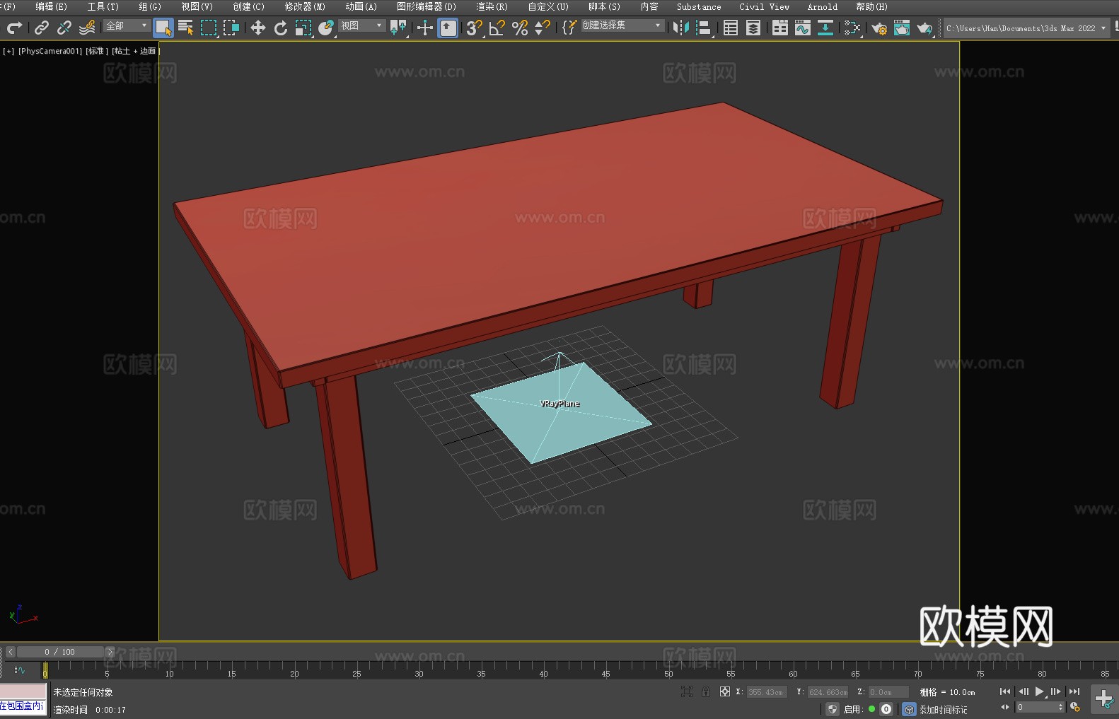Open the 创建(C) menu
The width and height of the screenshot is (1119, 719).
tap(248, 6)
